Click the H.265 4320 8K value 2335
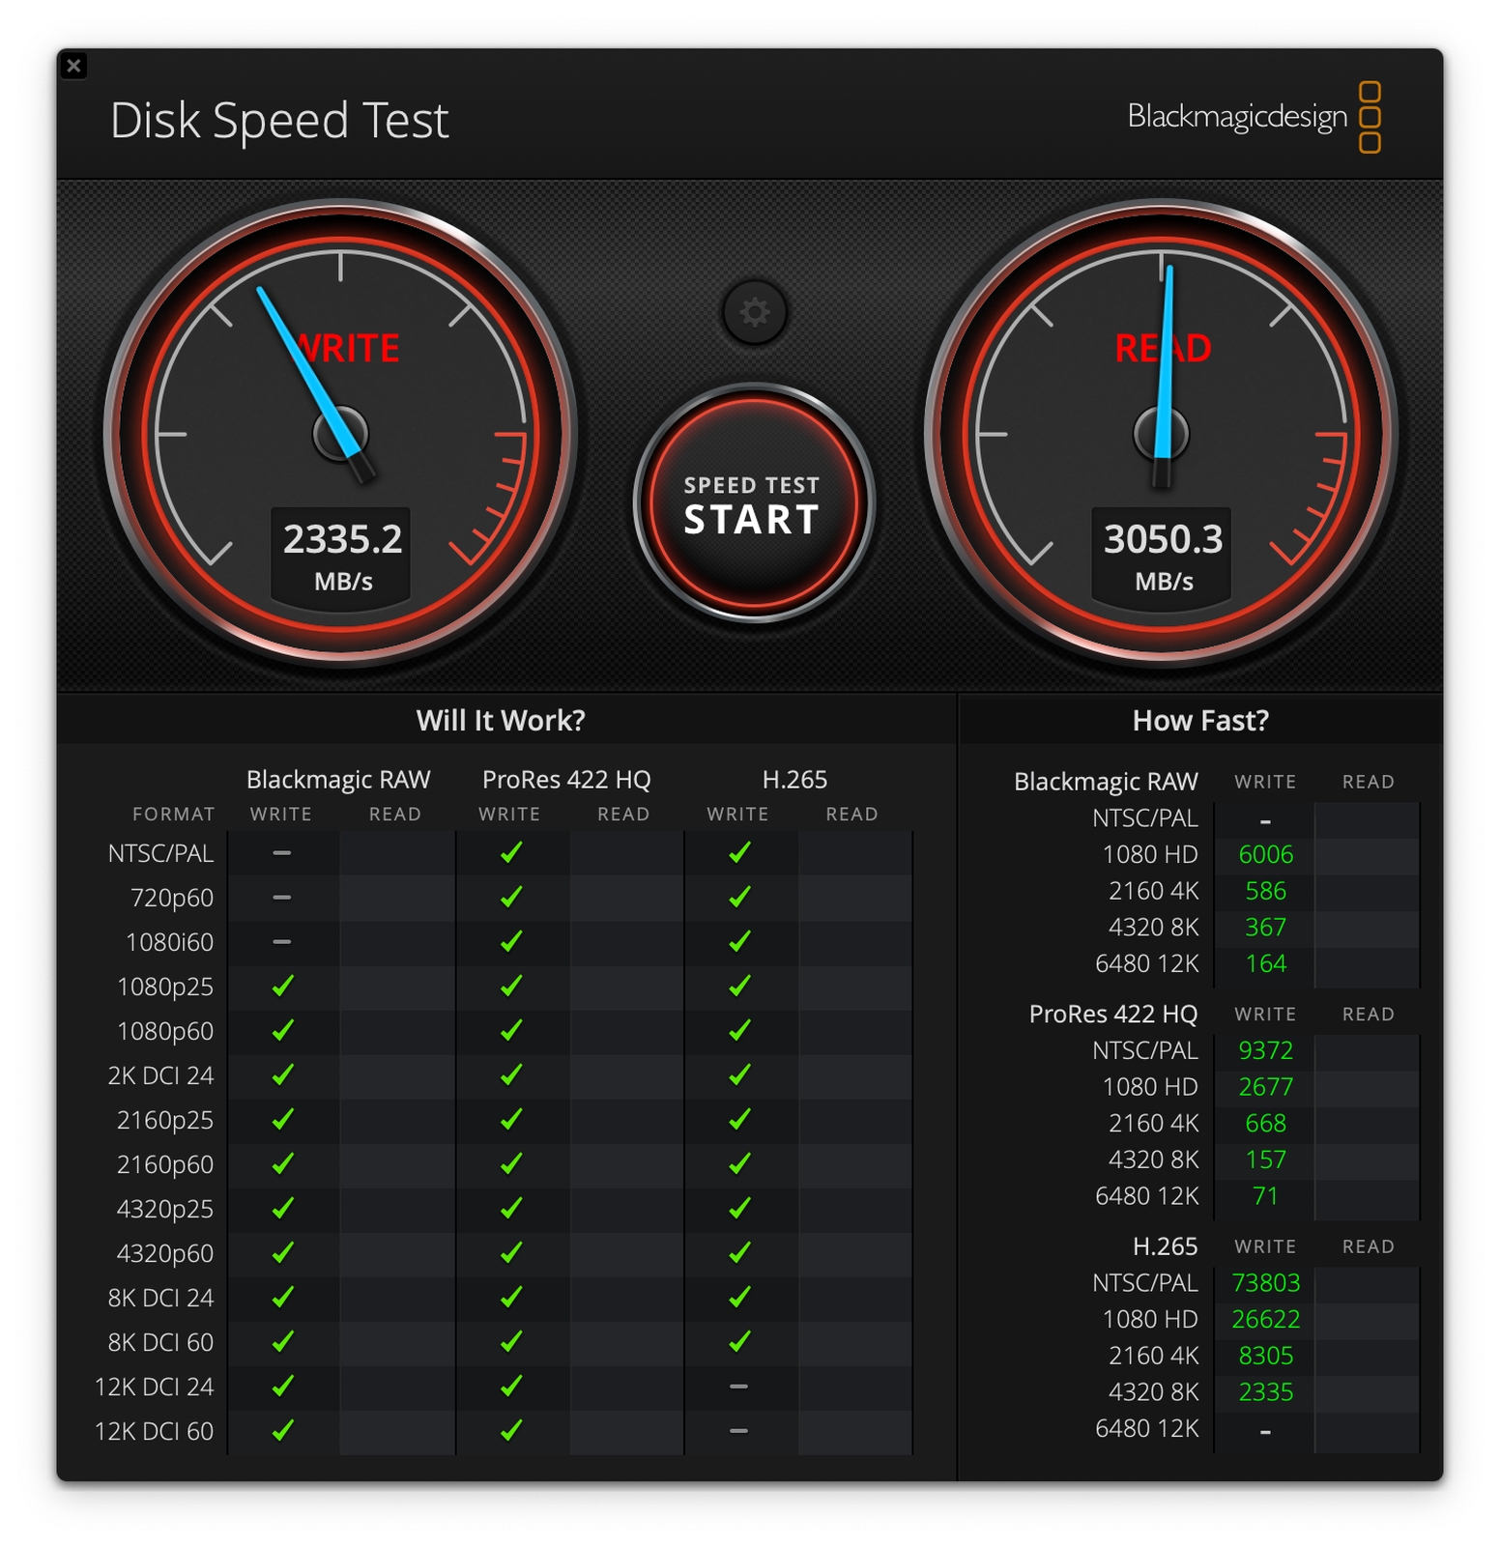Image resolution: width=1500 pixels, height=1546 pixels. tap(1265, 1392)
